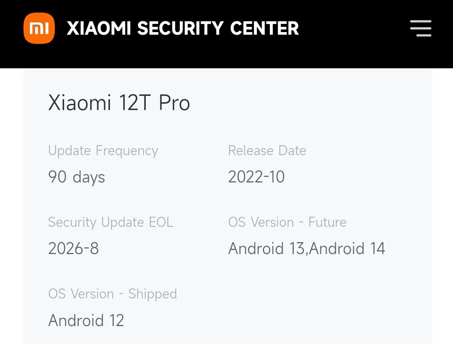The height and width of the screenshot is (344, 453).
Task: Click the orange Mi logo
Action: pos(39,28)
